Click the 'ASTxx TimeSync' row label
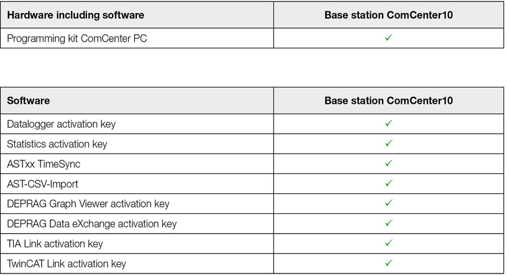507x276 pixels. [x=44, y=164]
